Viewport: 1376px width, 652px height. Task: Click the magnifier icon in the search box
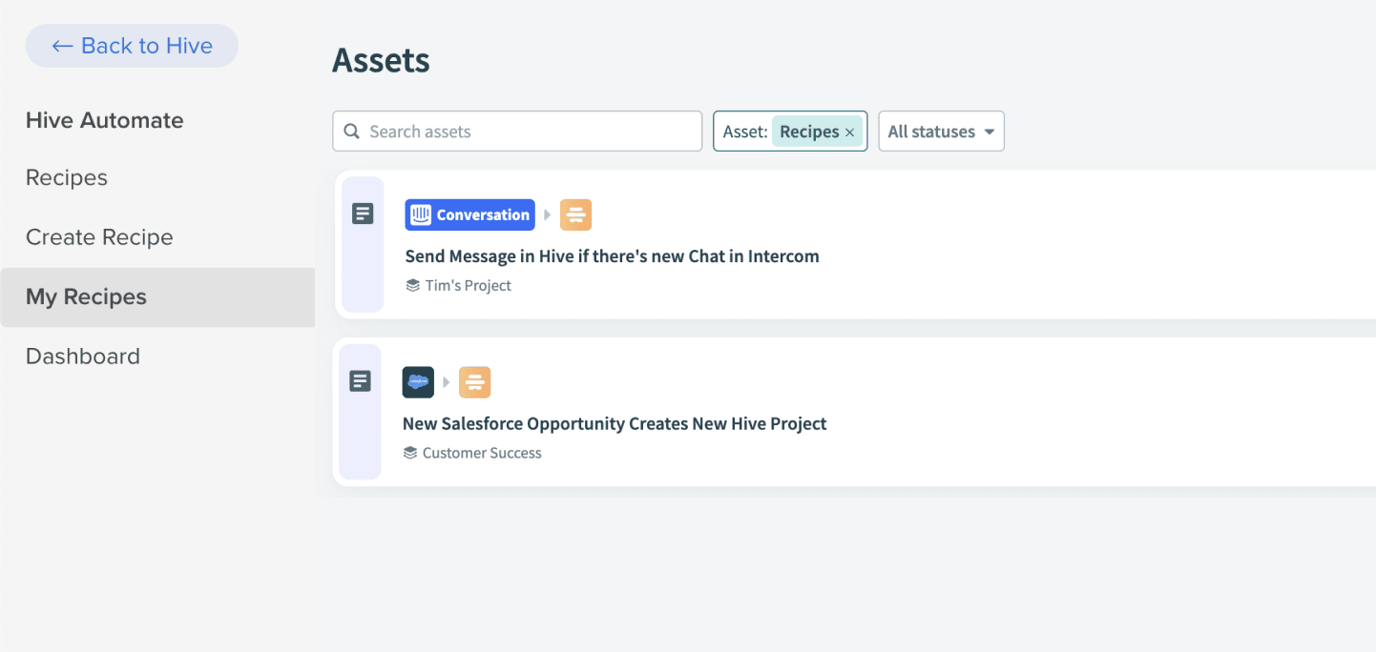pyautogui.click(x=352, y=132)
